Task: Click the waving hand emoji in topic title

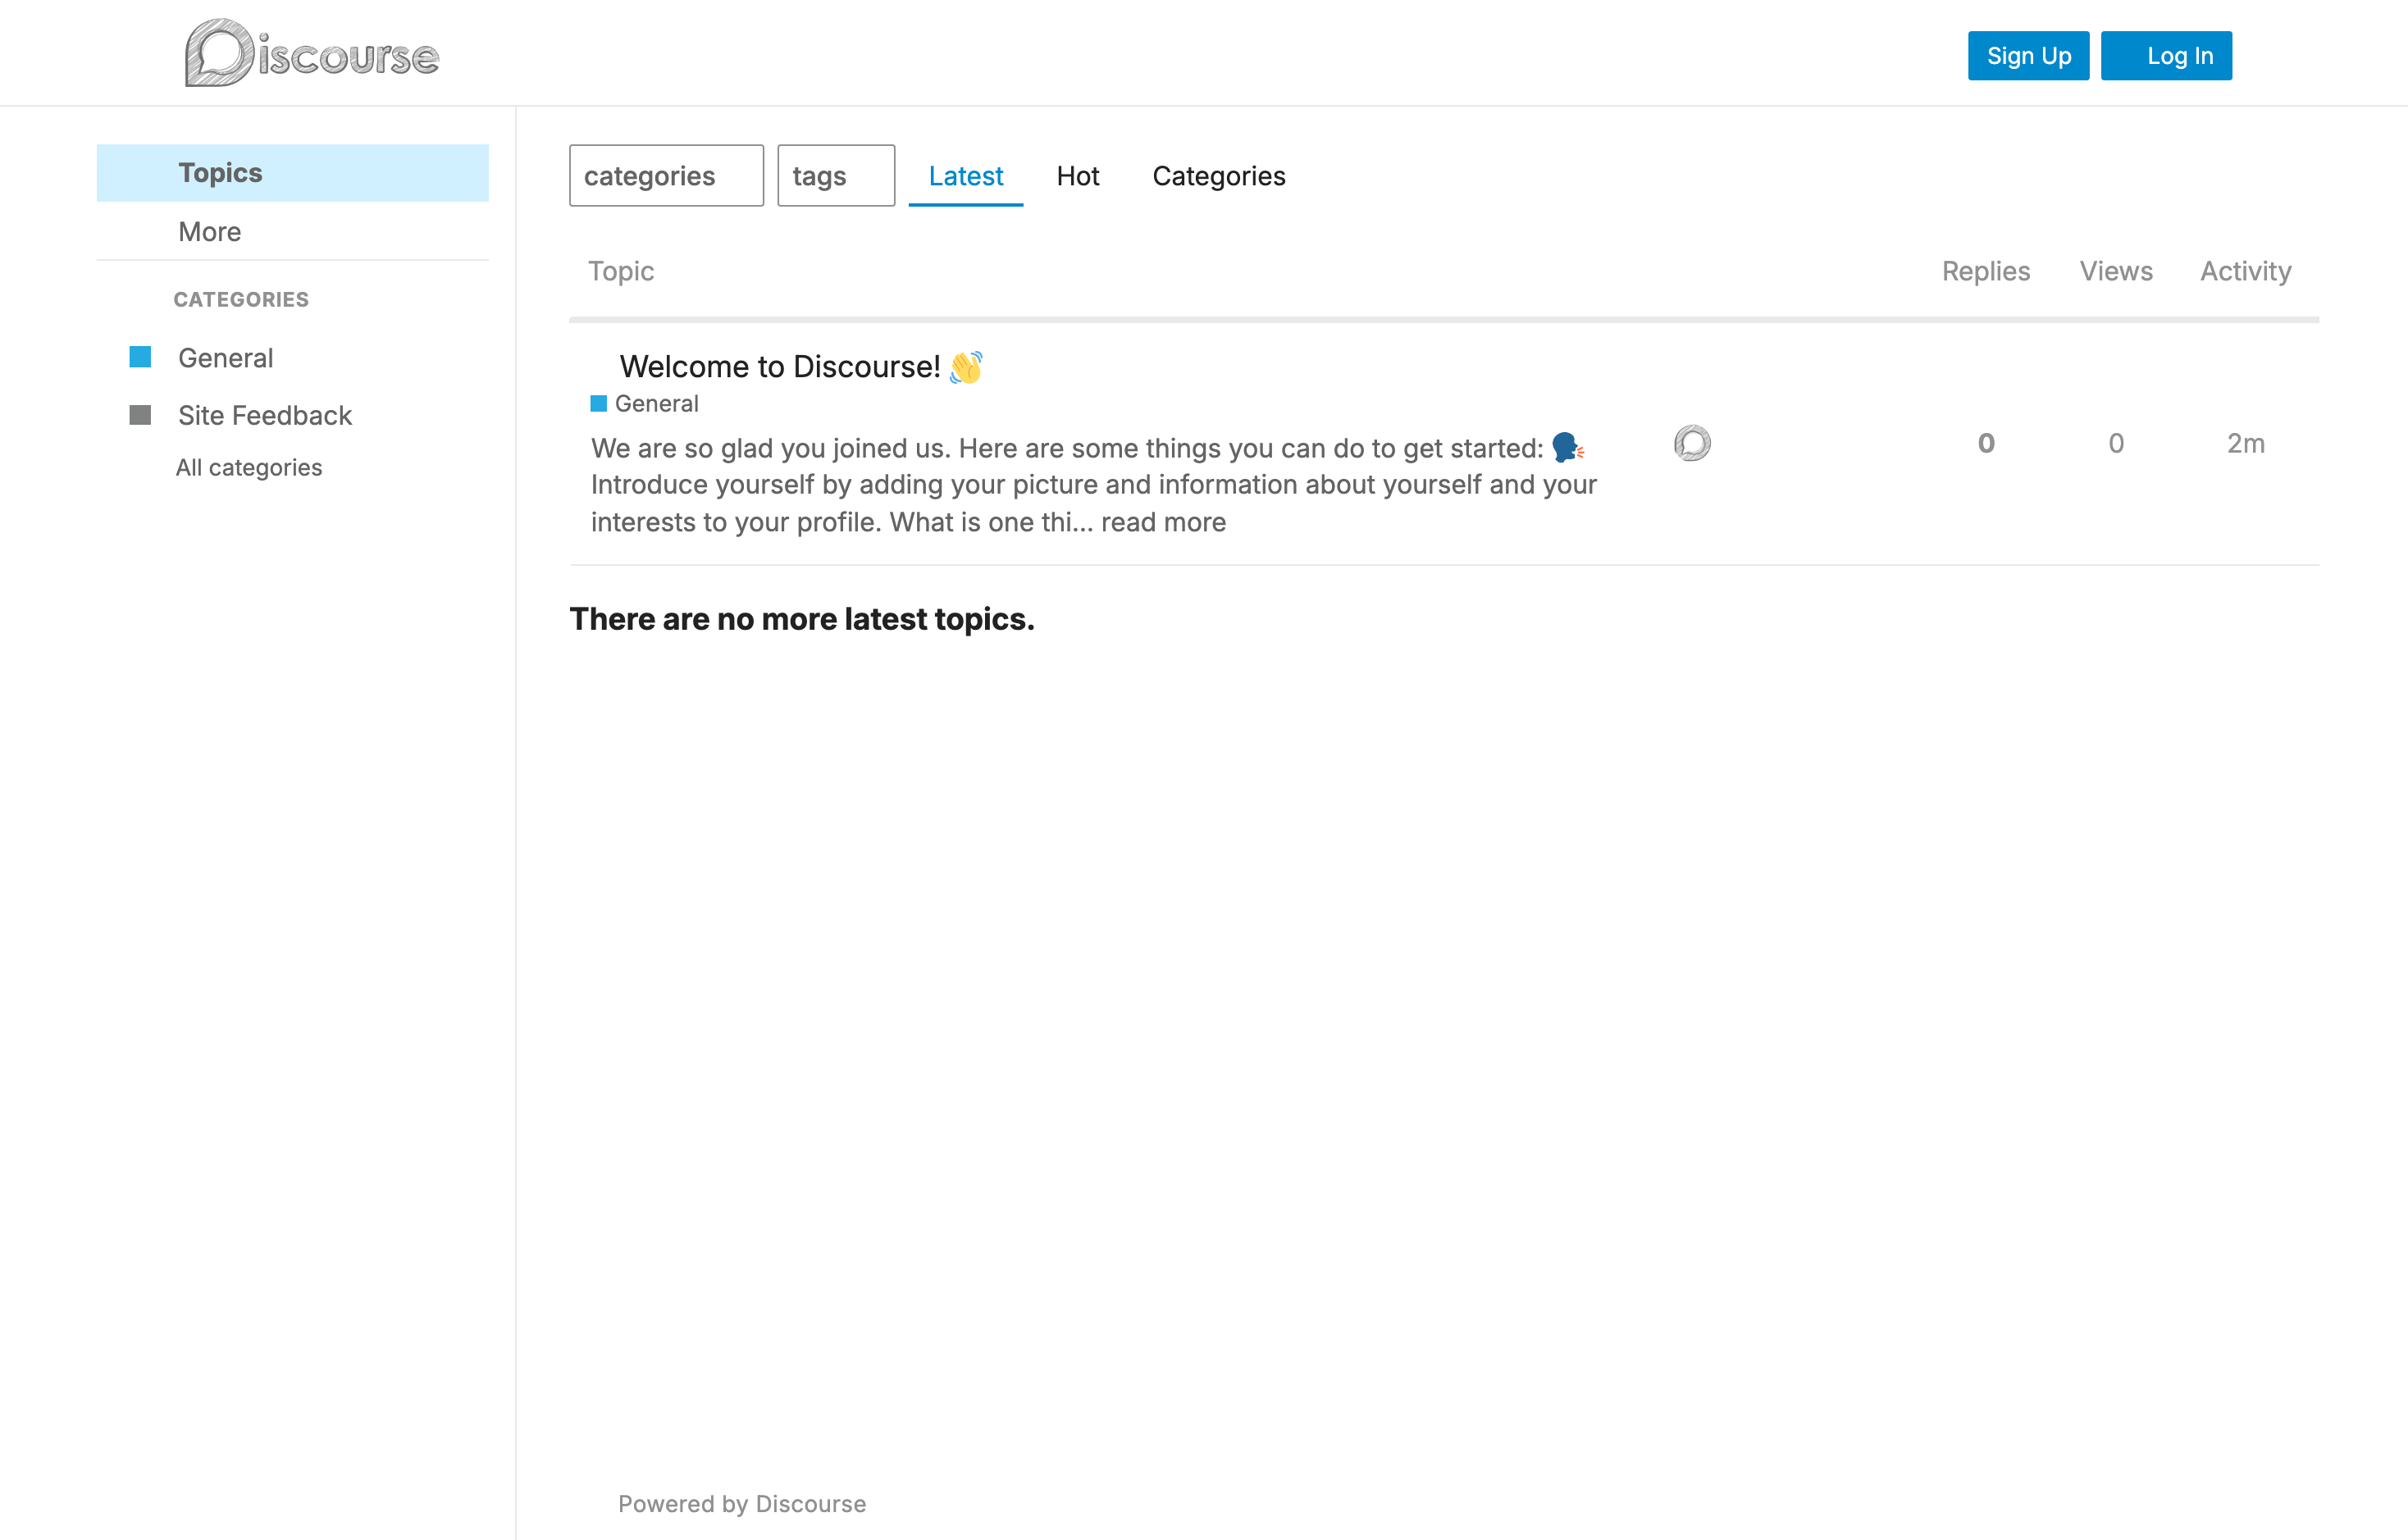Action: coord(966,367)
